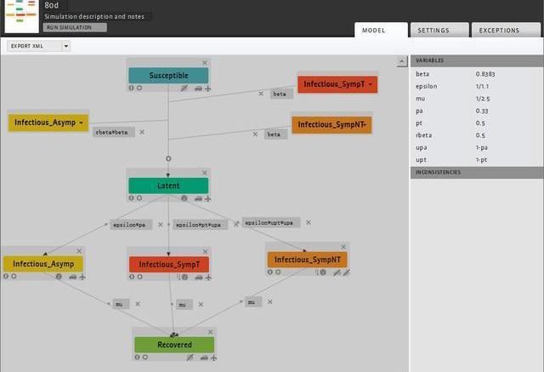Viewport: 544px width, 372px height.
Task: Click the airplane icon on Susceptible compartment
Action: tap(207, 88)
